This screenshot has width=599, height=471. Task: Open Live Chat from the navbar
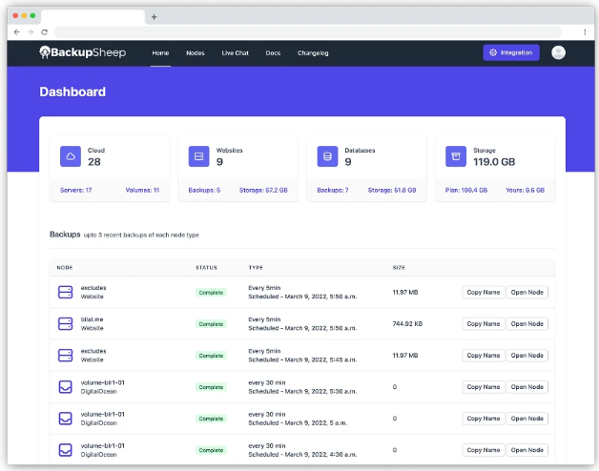(x=236, y=53)
